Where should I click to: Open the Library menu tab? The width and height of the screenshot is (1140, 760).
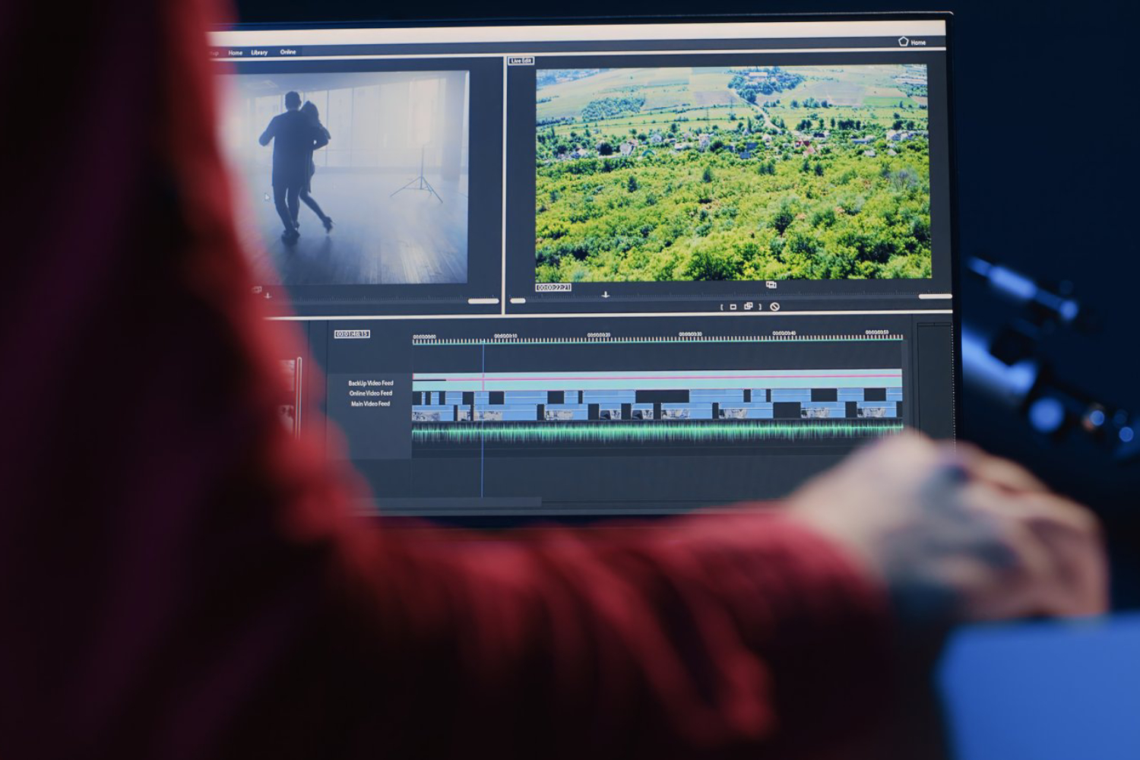point(259,52)
